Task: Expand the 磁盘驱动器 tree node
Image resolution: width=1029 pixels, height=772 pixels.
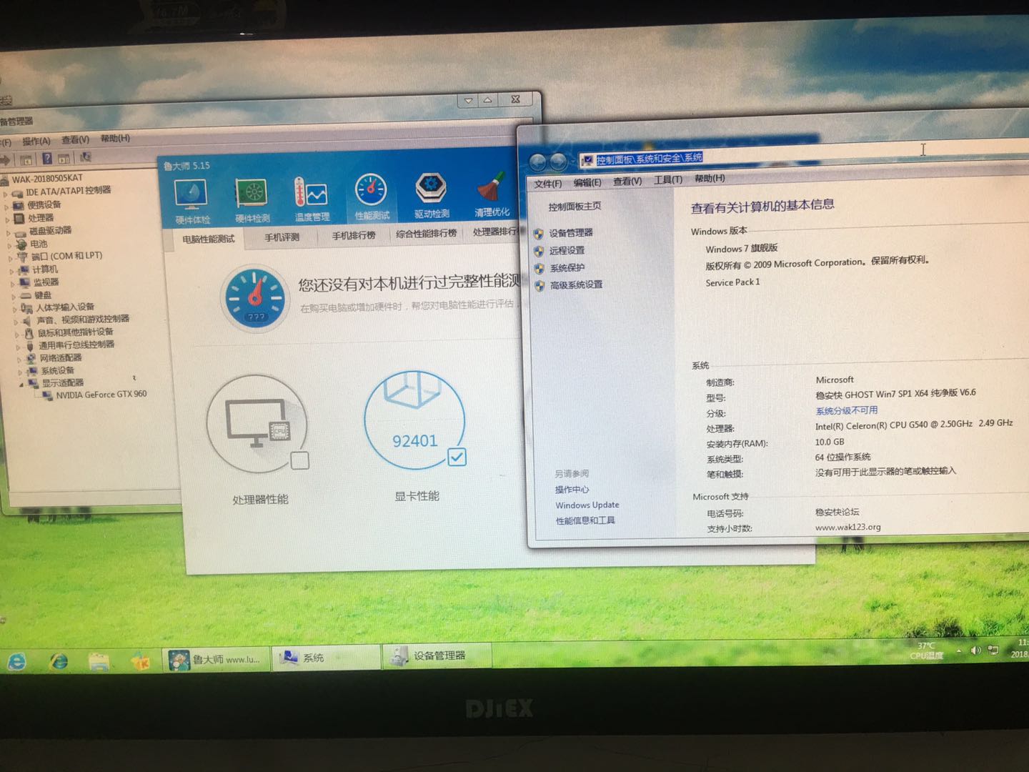Action: point(8,232)
